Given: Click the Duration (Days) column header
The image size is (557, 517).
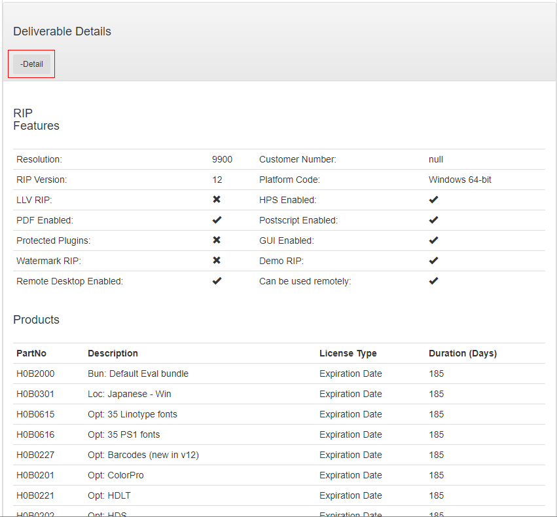Looking at the screenshot, I should 462,353.
